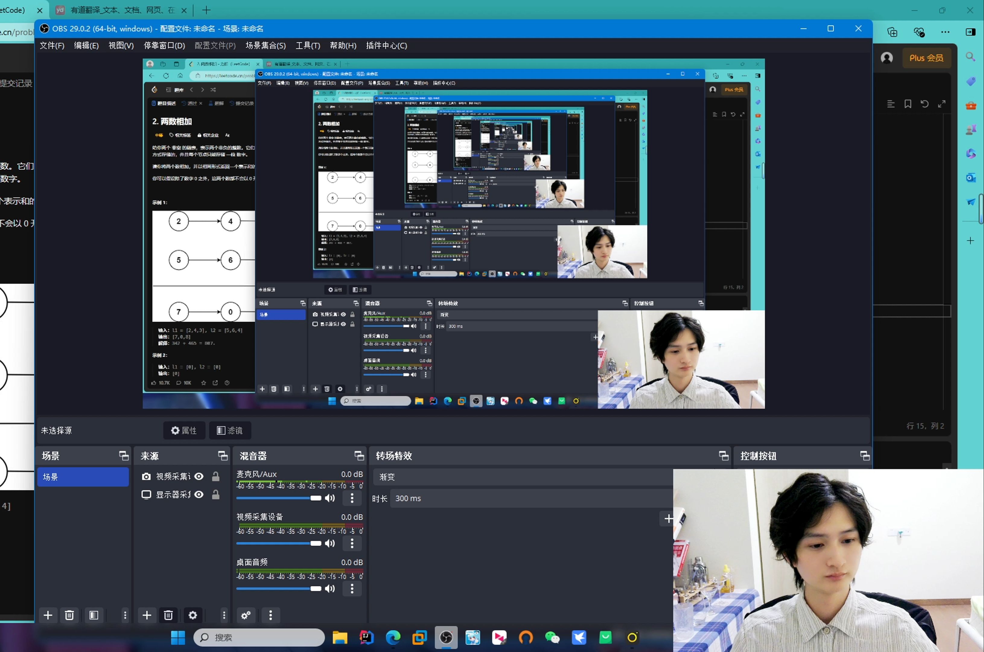The image size is (984, 652).
Task: Pop out the 控制按钮 panel
Action: (x=865, y=456)
